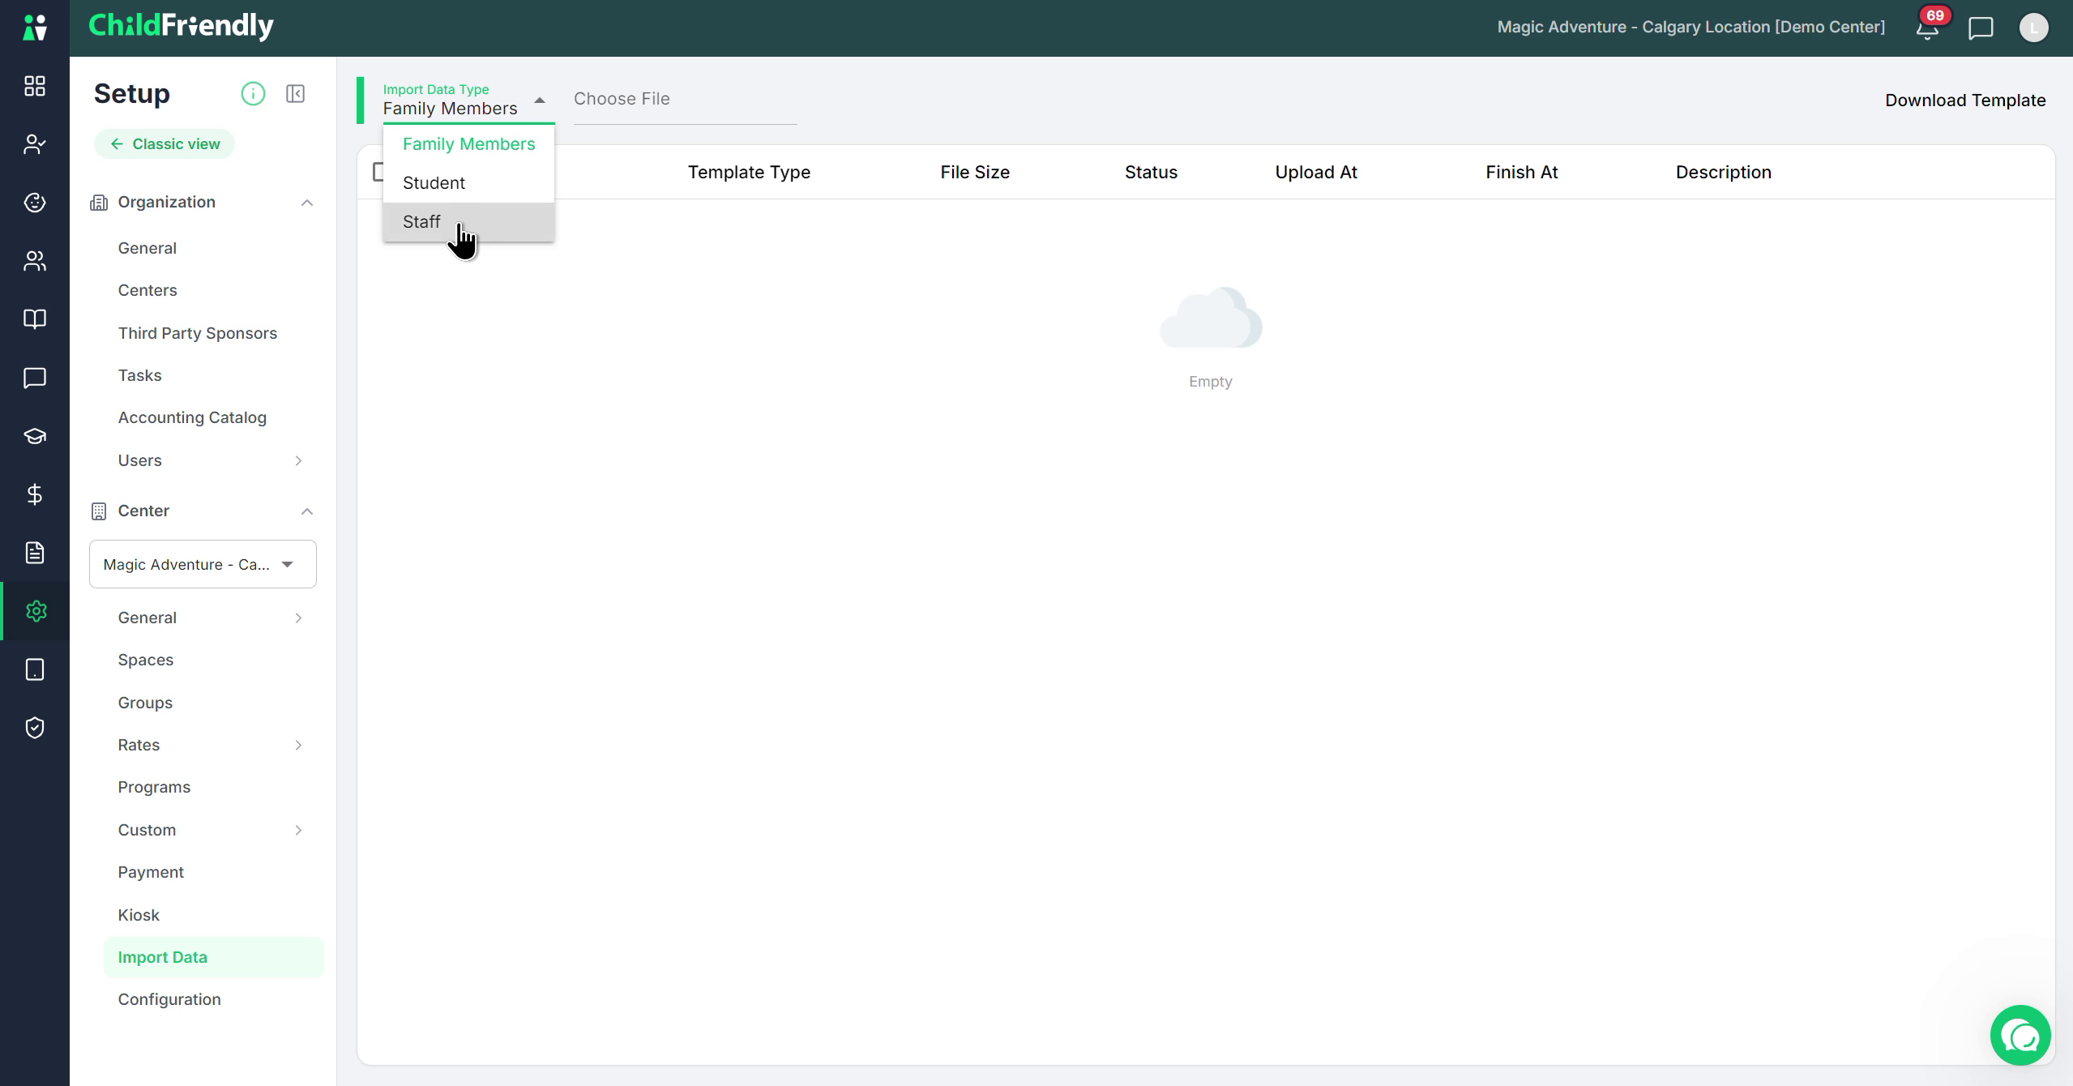Toggle the select-all checkbox in table header
This screenshot has width=2073, height=1086.
(378, 172)
